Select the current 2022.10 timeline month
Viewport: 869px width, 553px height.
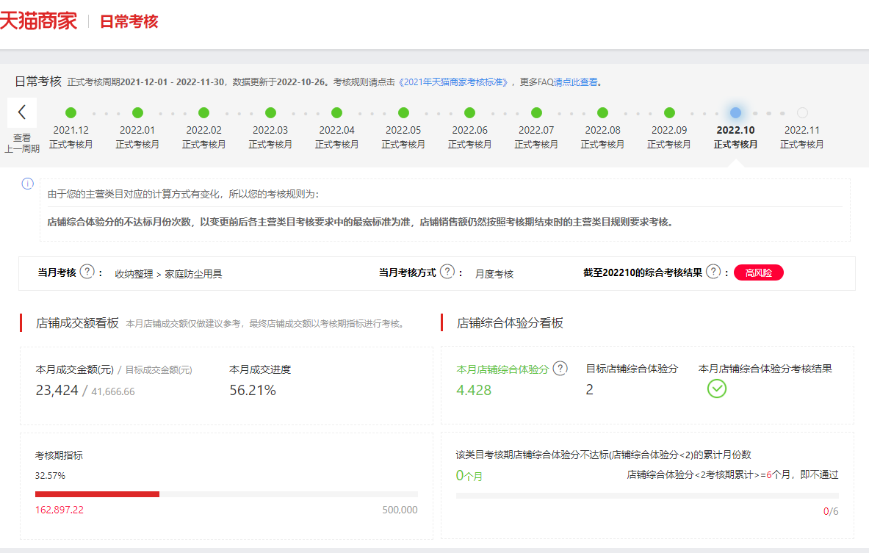[735, 129]
